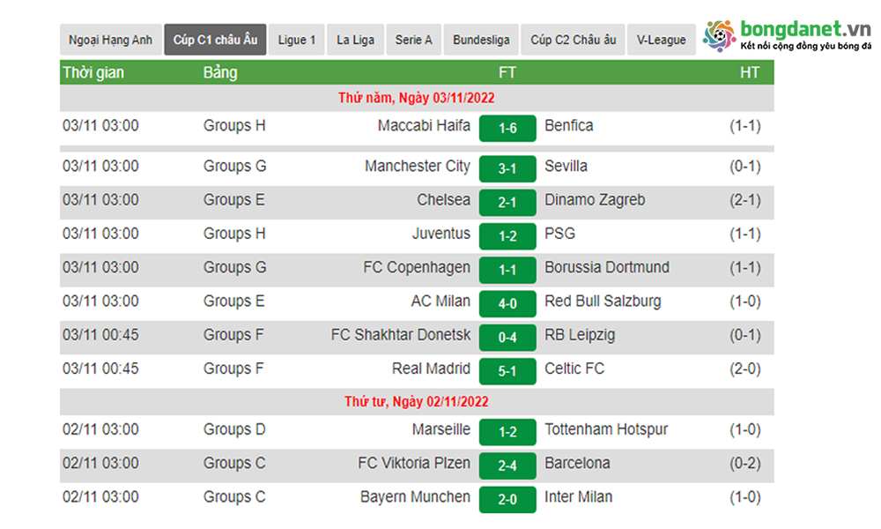The image size is (881, 529).
Task: Switch to the Ligue 1 tab
Action: [297, 40]
